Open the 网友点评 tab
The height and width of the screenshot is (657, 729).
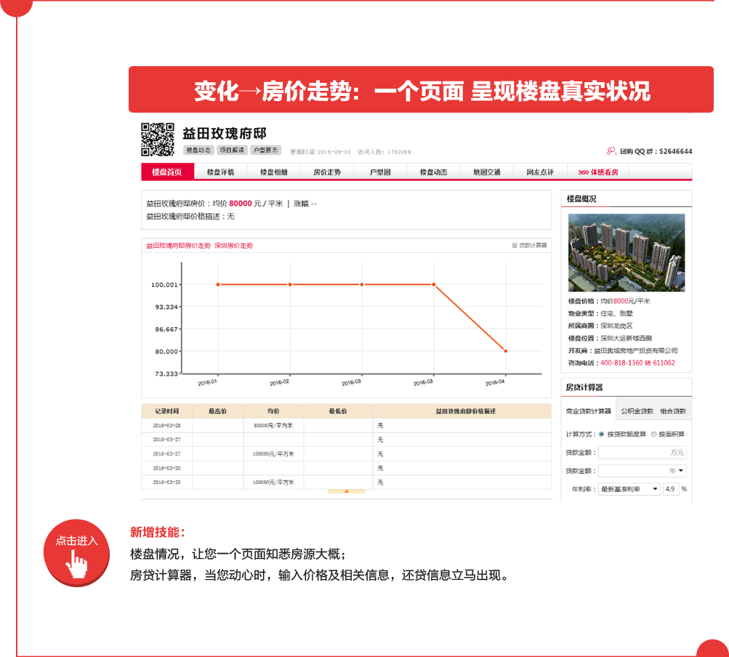tap(540, 172)
